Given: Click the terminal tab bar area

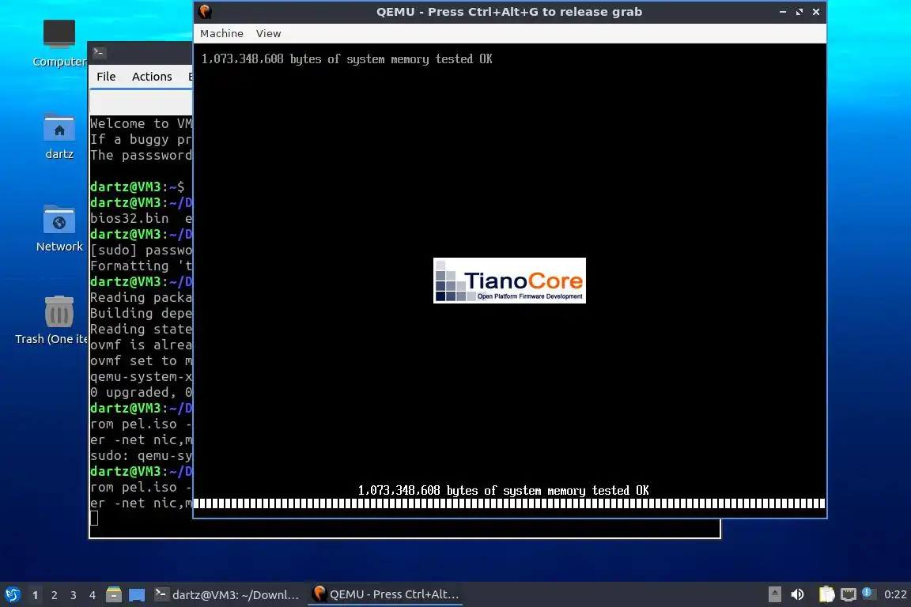Looking at the screenshot, I should coord(142,103).
